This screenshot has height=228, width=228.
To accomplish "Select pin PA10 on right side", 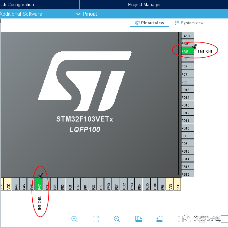I will click(x=188, y=35).
